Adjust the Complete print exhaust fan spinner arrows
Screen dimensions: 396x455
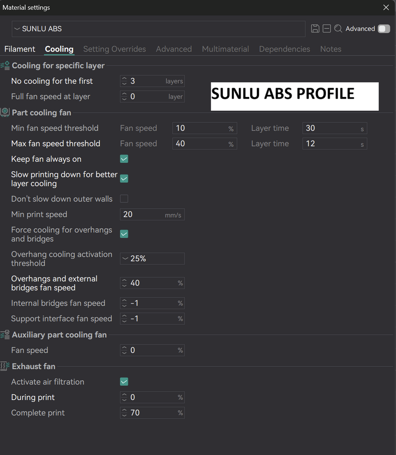coord(124,412)
